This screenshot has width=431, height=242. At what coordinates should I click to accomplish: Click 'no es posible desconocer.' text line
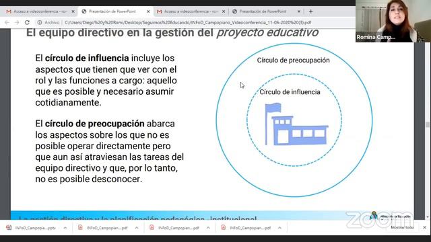pos(89,179)
